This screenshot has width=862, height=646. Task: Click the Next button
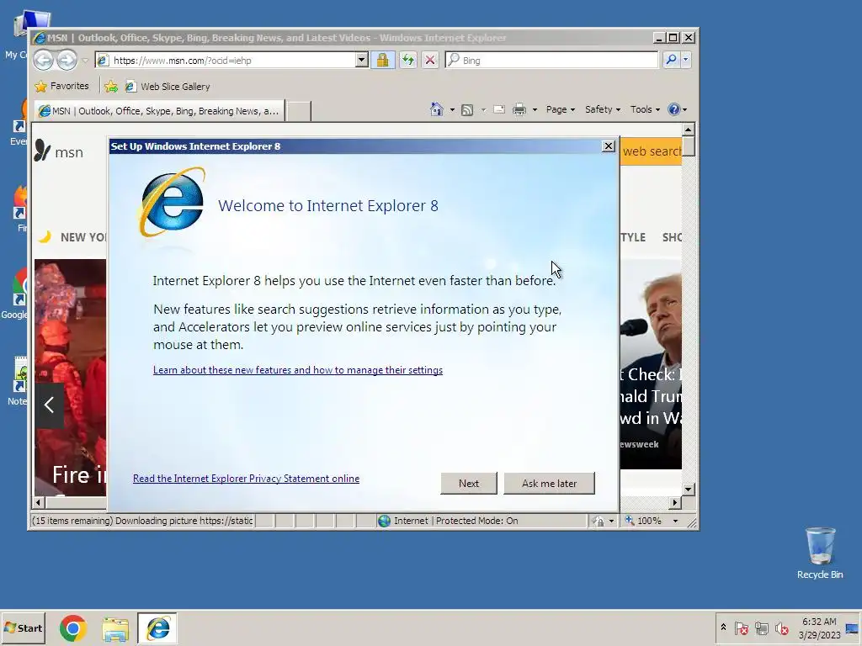click(x=469, y=484)
